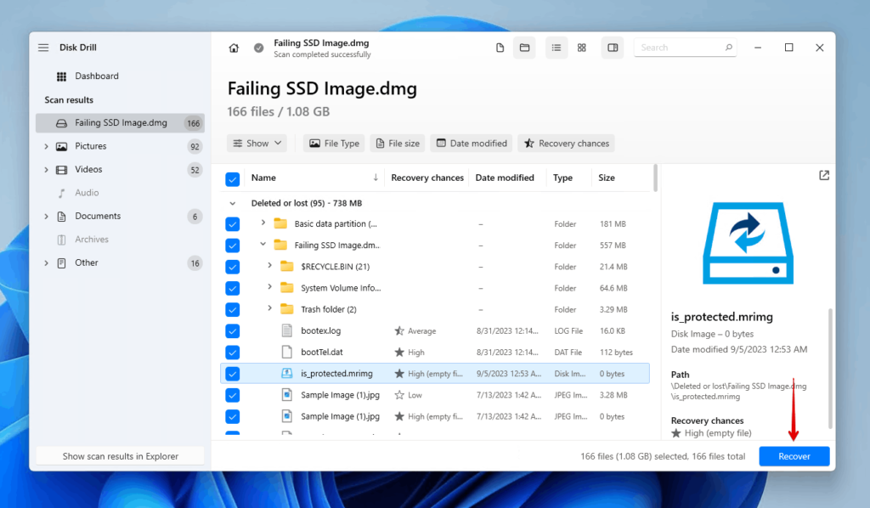Open preview in external window icon
This screenshot has width=870, height=508.
pos(823,175)
